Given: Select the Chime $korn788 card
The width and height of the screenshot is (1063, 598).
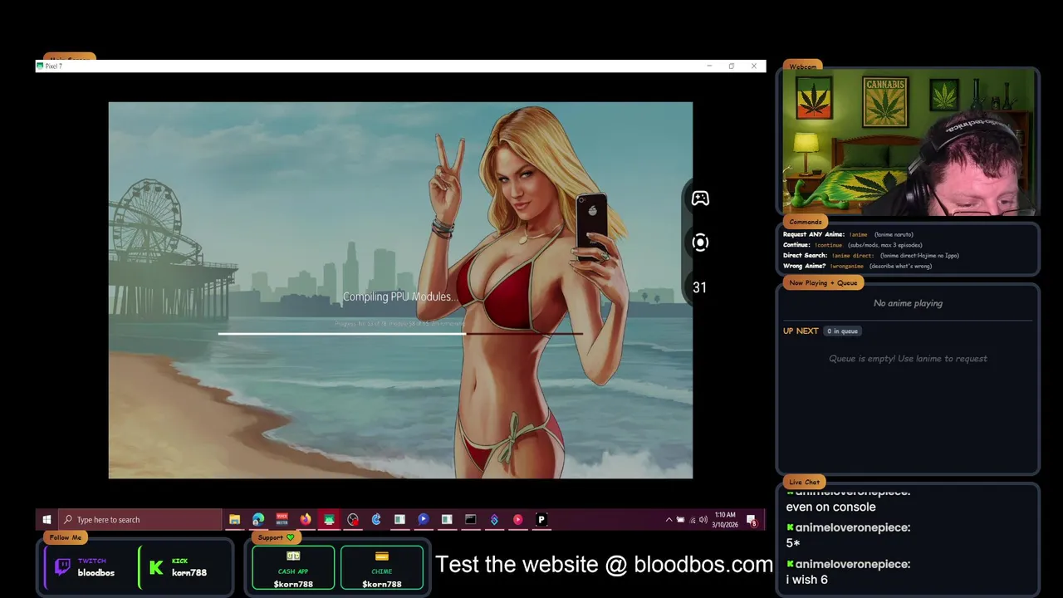Looking at the screenshot, I should [x=382, y=568].
